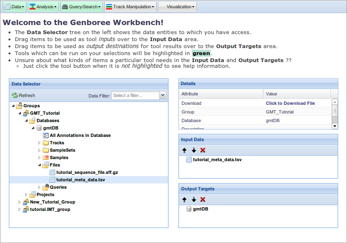This screenshot has height=243, width=347.
Task: Move item up in Input Data
Action: pos(184,150)
